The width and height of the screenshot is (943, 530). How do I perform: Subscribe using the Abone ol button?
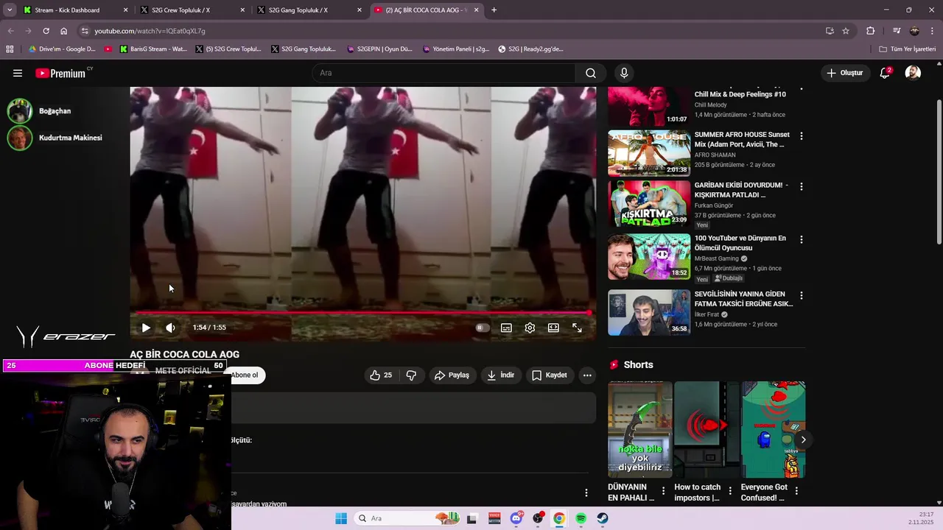click(245, 375)
